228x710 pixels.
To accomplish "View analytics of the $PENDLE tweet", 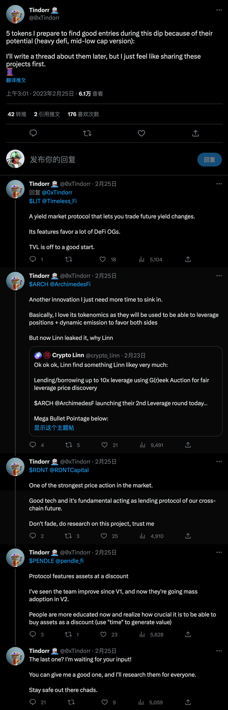I will pos(142,634).
